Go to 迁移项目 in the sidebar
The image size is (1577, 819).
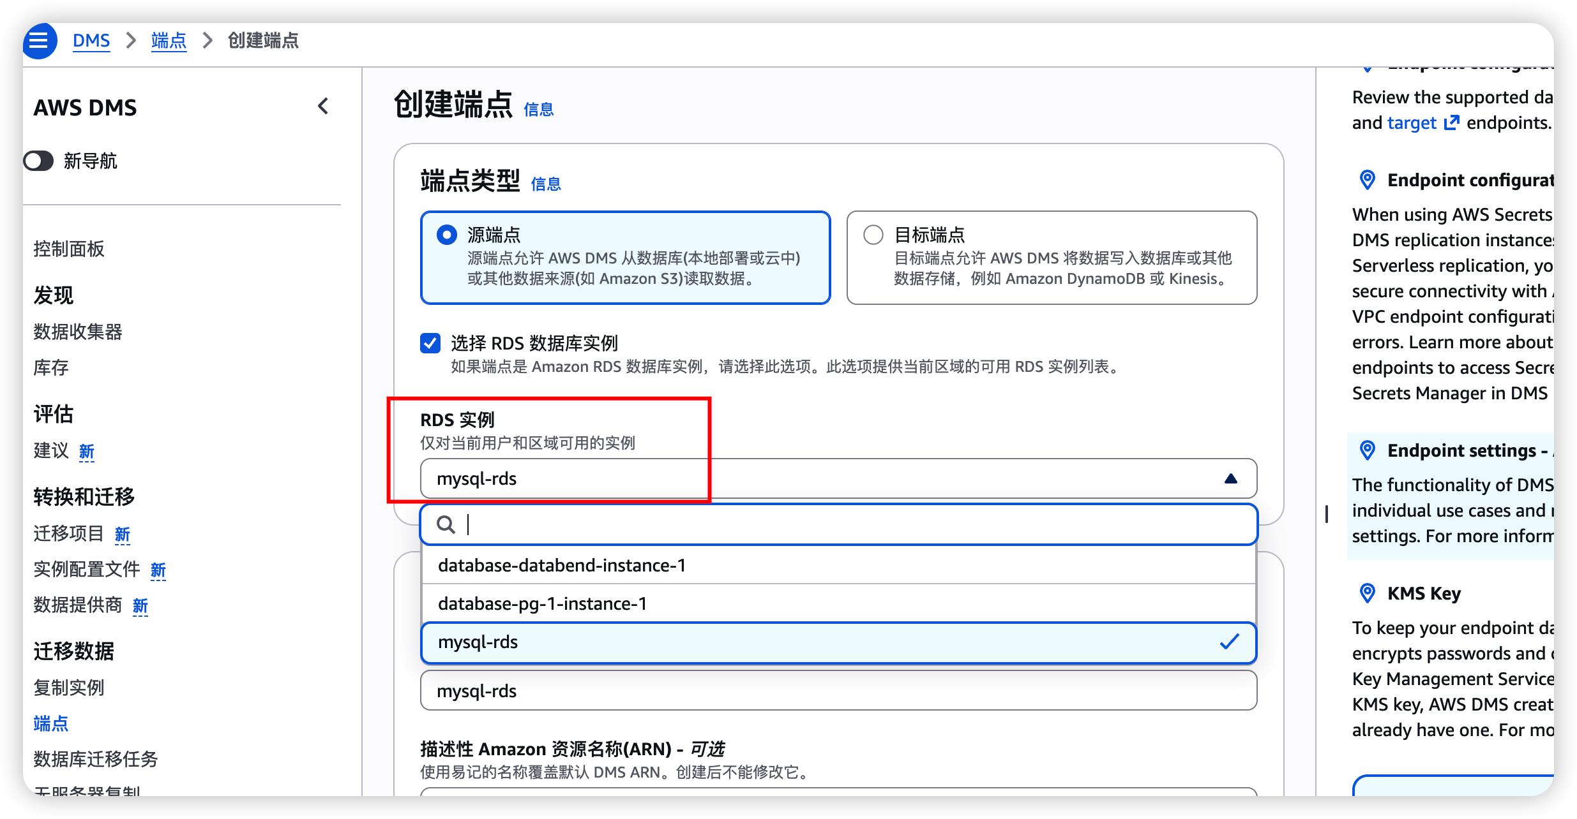tap(69, 533)
